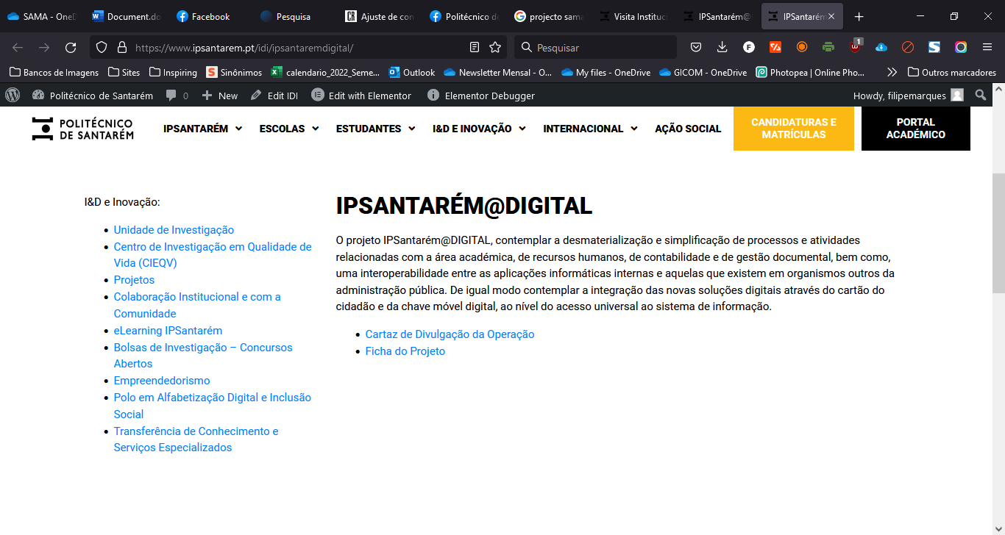Switch to the SAMA - OneDrive tab
The height and width of the screenshot is (535, 1005).
click(41, 16)
